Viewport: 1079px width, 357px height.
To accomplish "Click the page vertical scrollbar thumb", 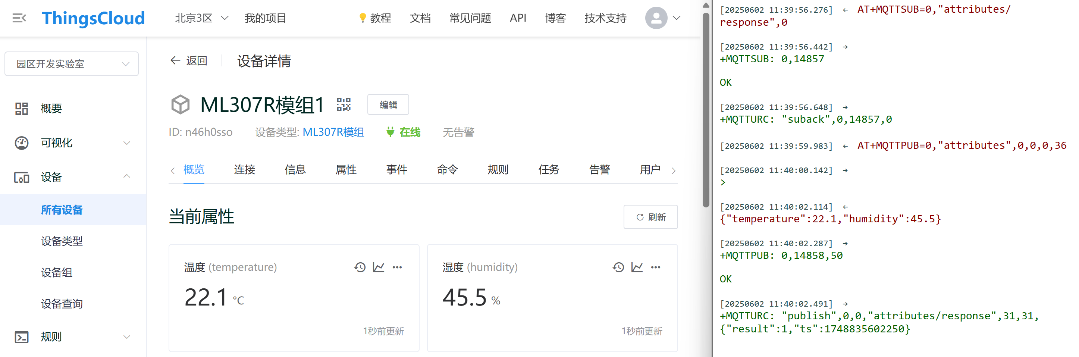I will 706,110.
